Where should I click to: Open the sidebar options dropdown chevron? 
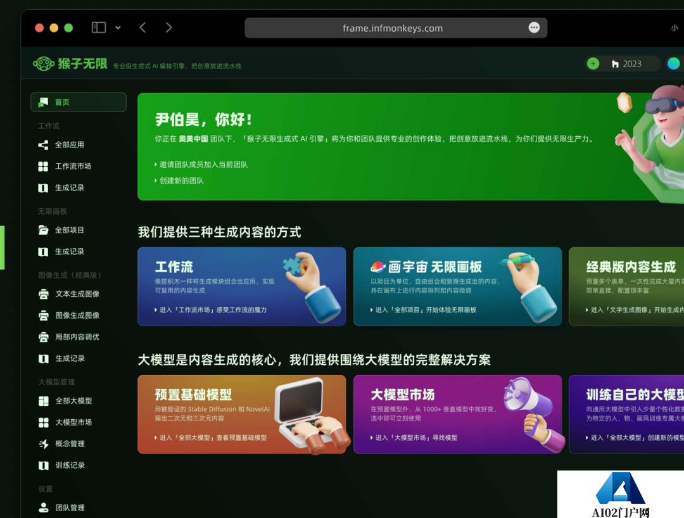pyautogui.click(x=118, y=27)
